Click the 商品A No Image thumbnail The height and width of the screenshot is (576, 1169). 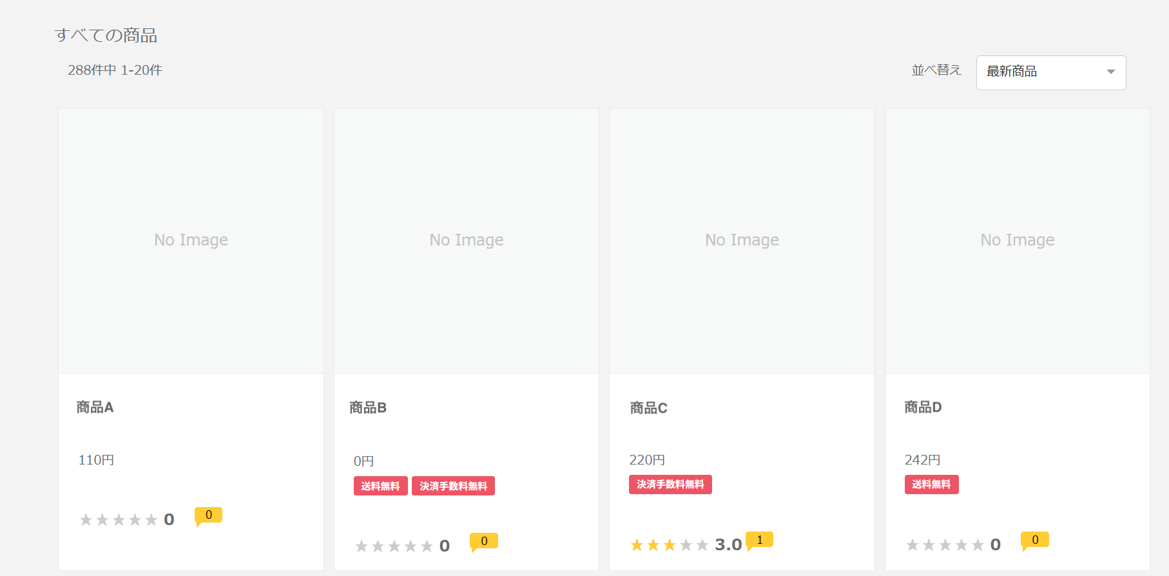[x=191, y=241]
